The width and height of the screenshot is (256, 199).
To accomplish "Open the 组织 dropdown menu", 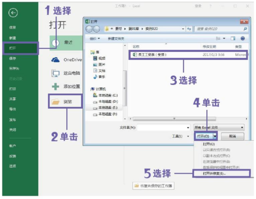I will pyautogui.click(x=95, y=39).
